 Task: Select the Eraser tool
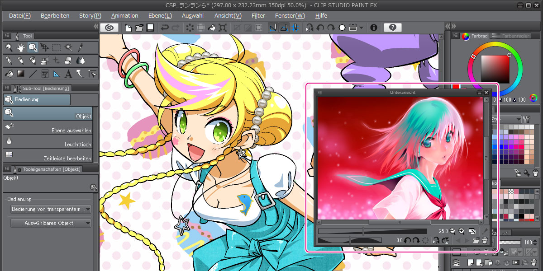[68, 60]
